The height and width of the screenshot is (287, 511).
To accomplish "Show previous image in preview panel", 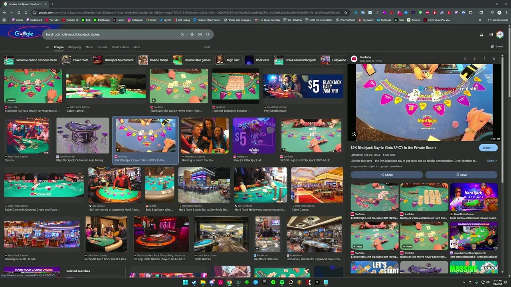I will click(465, 59).
